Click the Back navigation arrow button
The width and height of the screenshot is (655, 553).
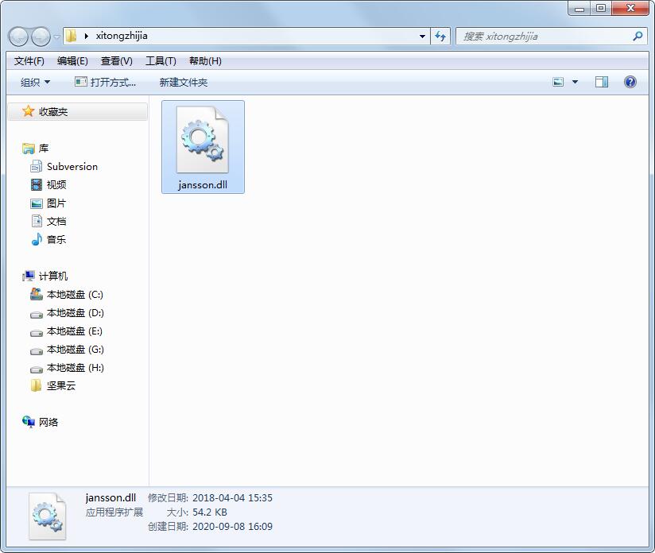(x=18, y=37)
